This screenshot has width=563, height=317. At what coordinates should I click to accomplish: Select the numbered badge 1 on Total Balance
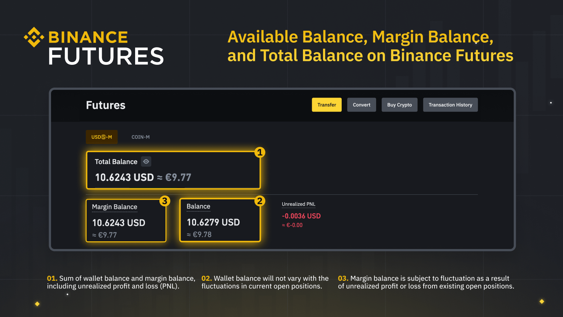260,153
